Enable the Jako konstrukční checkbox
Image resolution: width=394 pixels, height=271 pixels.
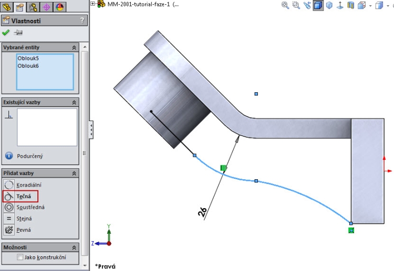click(x=20, y=257)
